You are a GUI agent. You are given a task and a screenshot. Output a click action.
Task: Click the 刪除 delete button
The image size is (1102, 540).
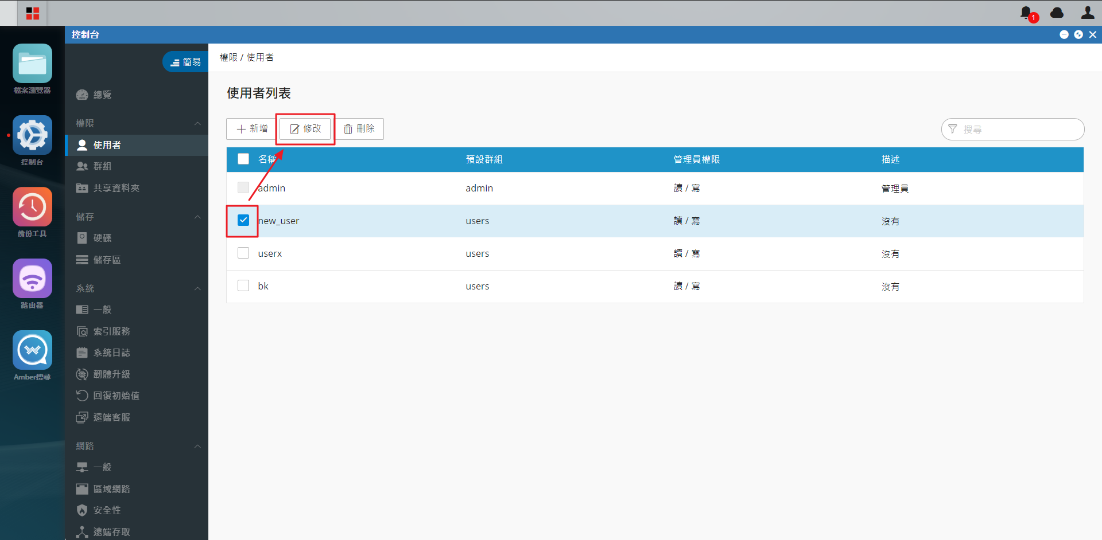(359, 129)
